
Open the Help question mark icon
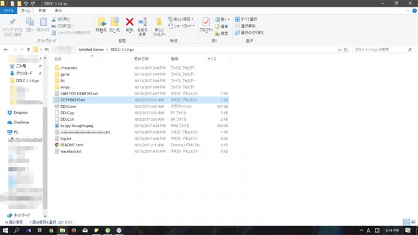(415, 11)
